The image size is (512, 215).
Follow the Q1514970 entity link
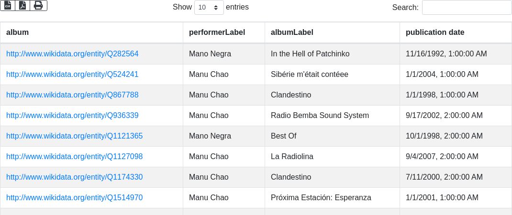(74, 198)
